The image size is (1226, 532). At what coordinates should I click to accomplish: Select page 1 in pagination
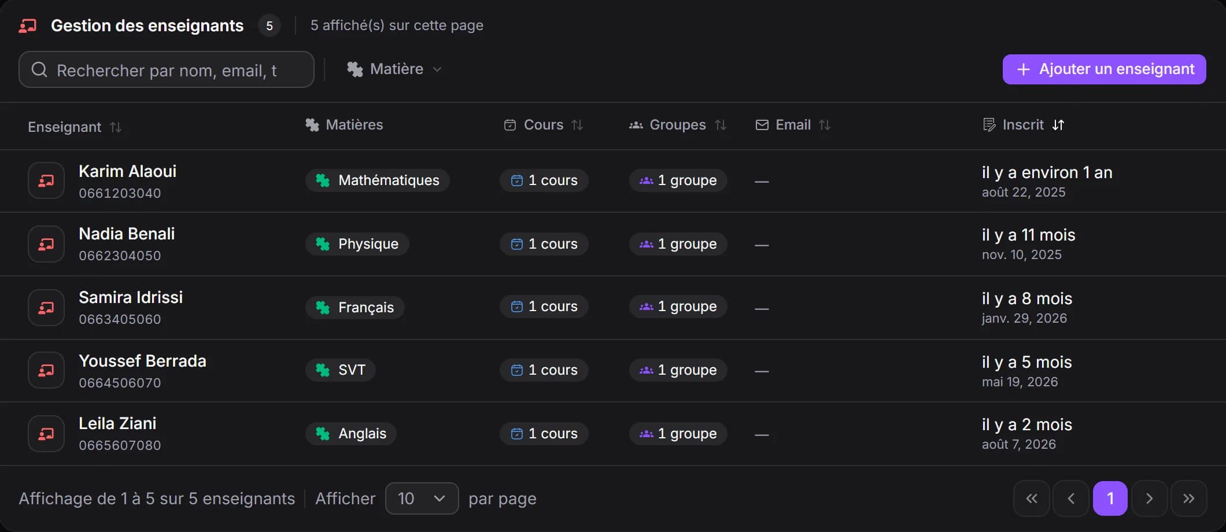(x=1110, y=498)
